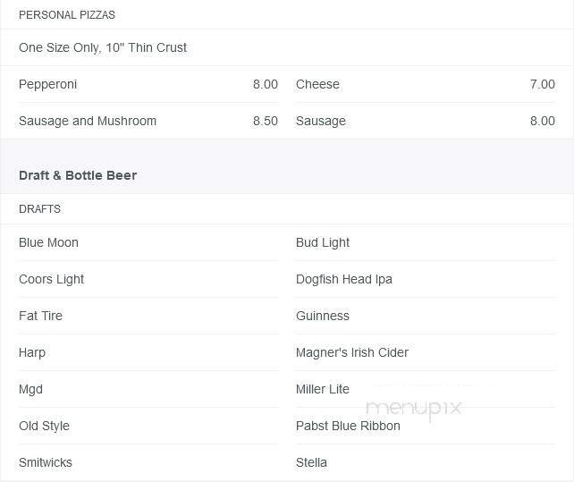Choose Coors Light from drafts
Image resolution: width=574 pixels, height=482 pixels.
(x=52, y=279)
